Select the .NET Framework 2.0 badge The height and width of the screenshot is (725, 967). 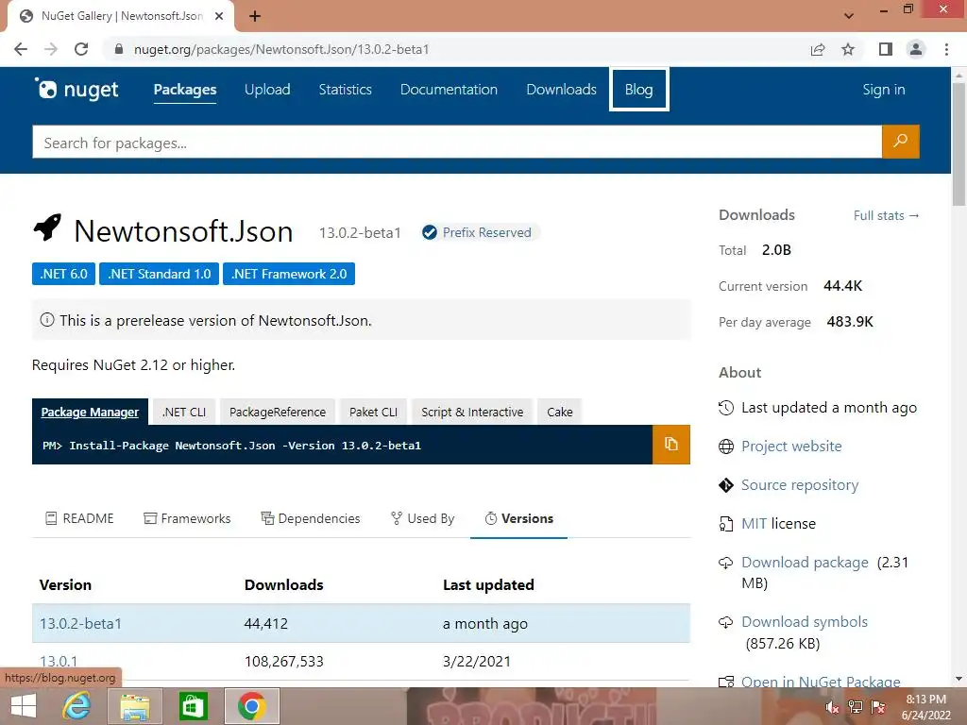tap(289, 274)
